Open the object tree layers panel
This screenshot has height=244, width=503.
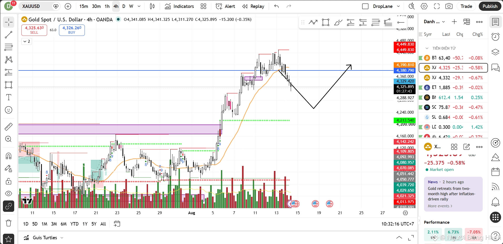tap(495, 52)
